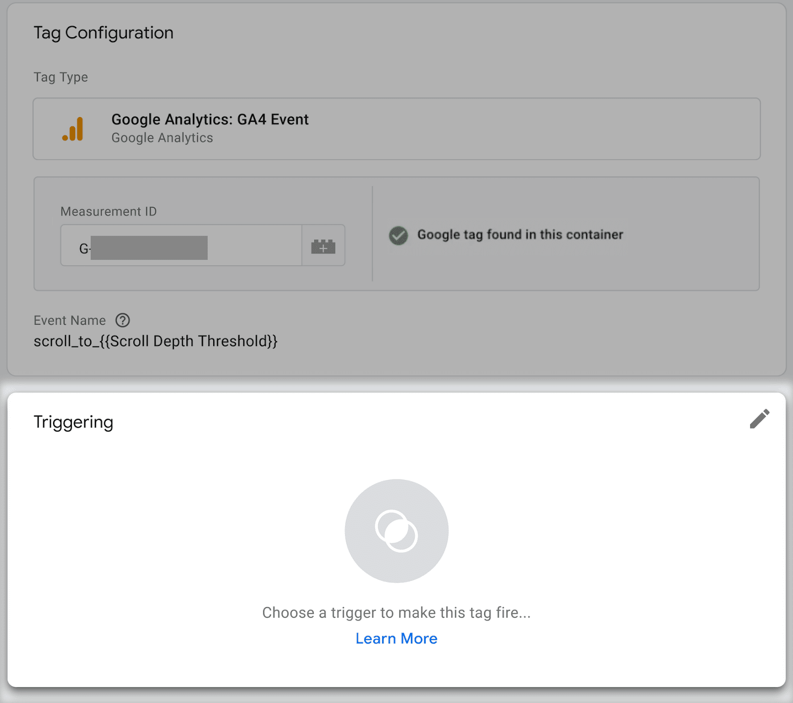Click the Triggering section heading

click(x=73, y=422)
